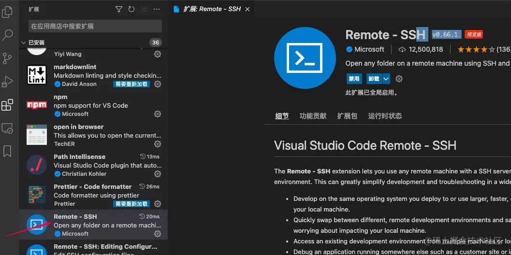Click 需要重新加载 on Prettier
The width and height of the screenshot is (511, 255).
[131, 204]
